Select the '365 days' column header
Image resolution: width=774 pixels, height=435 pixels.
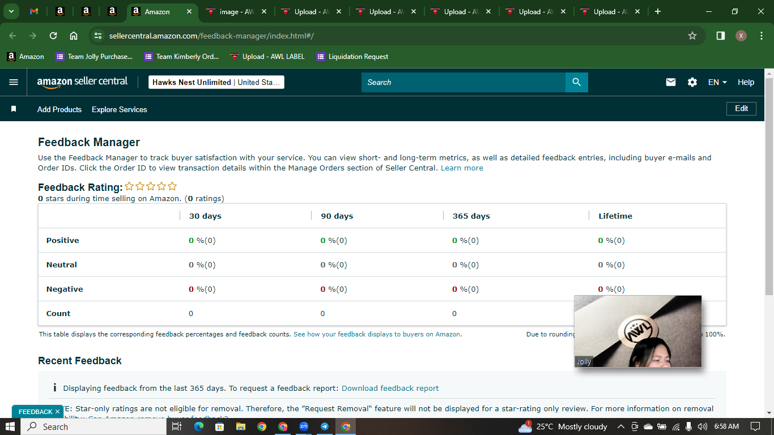pyautogui.click(x=471, y=216)
